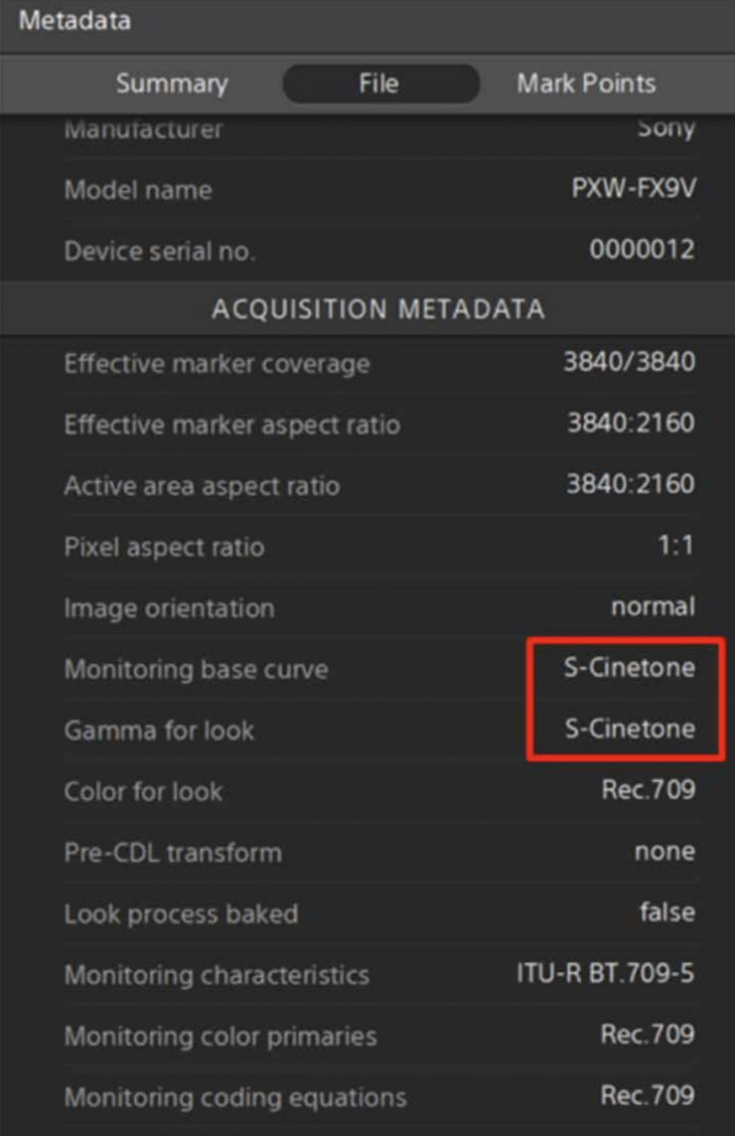Select the Color for look row
This screenshot has height=1136, width=735.
tap(143, 792)
